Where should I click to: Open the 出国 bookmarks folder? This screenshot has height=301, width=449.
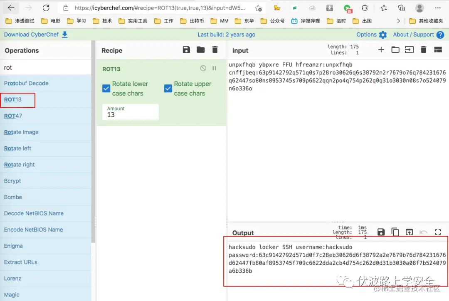[362, 21]
